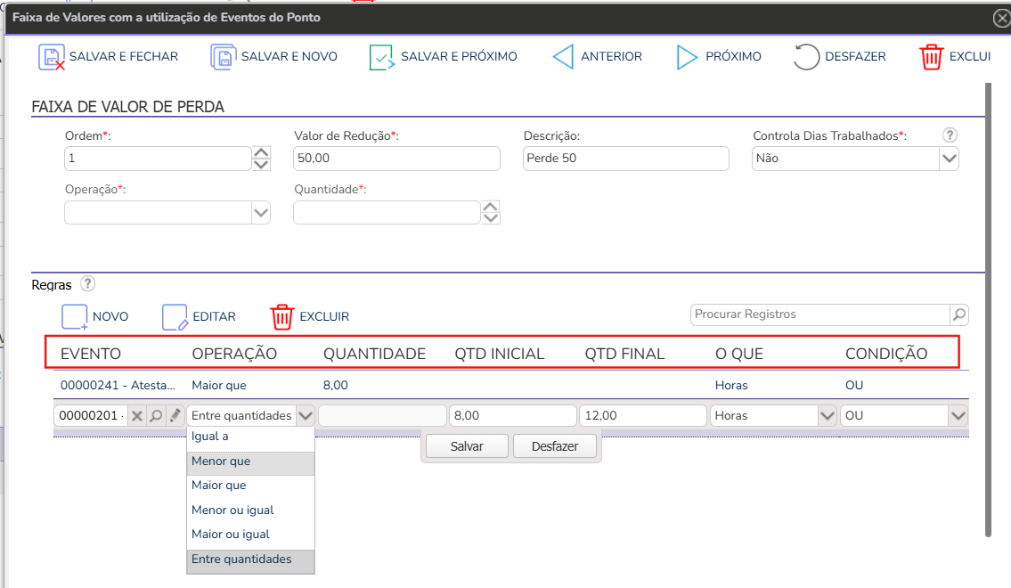
Task: Click the Salvar button in the row editor
Action: point(467,446)
